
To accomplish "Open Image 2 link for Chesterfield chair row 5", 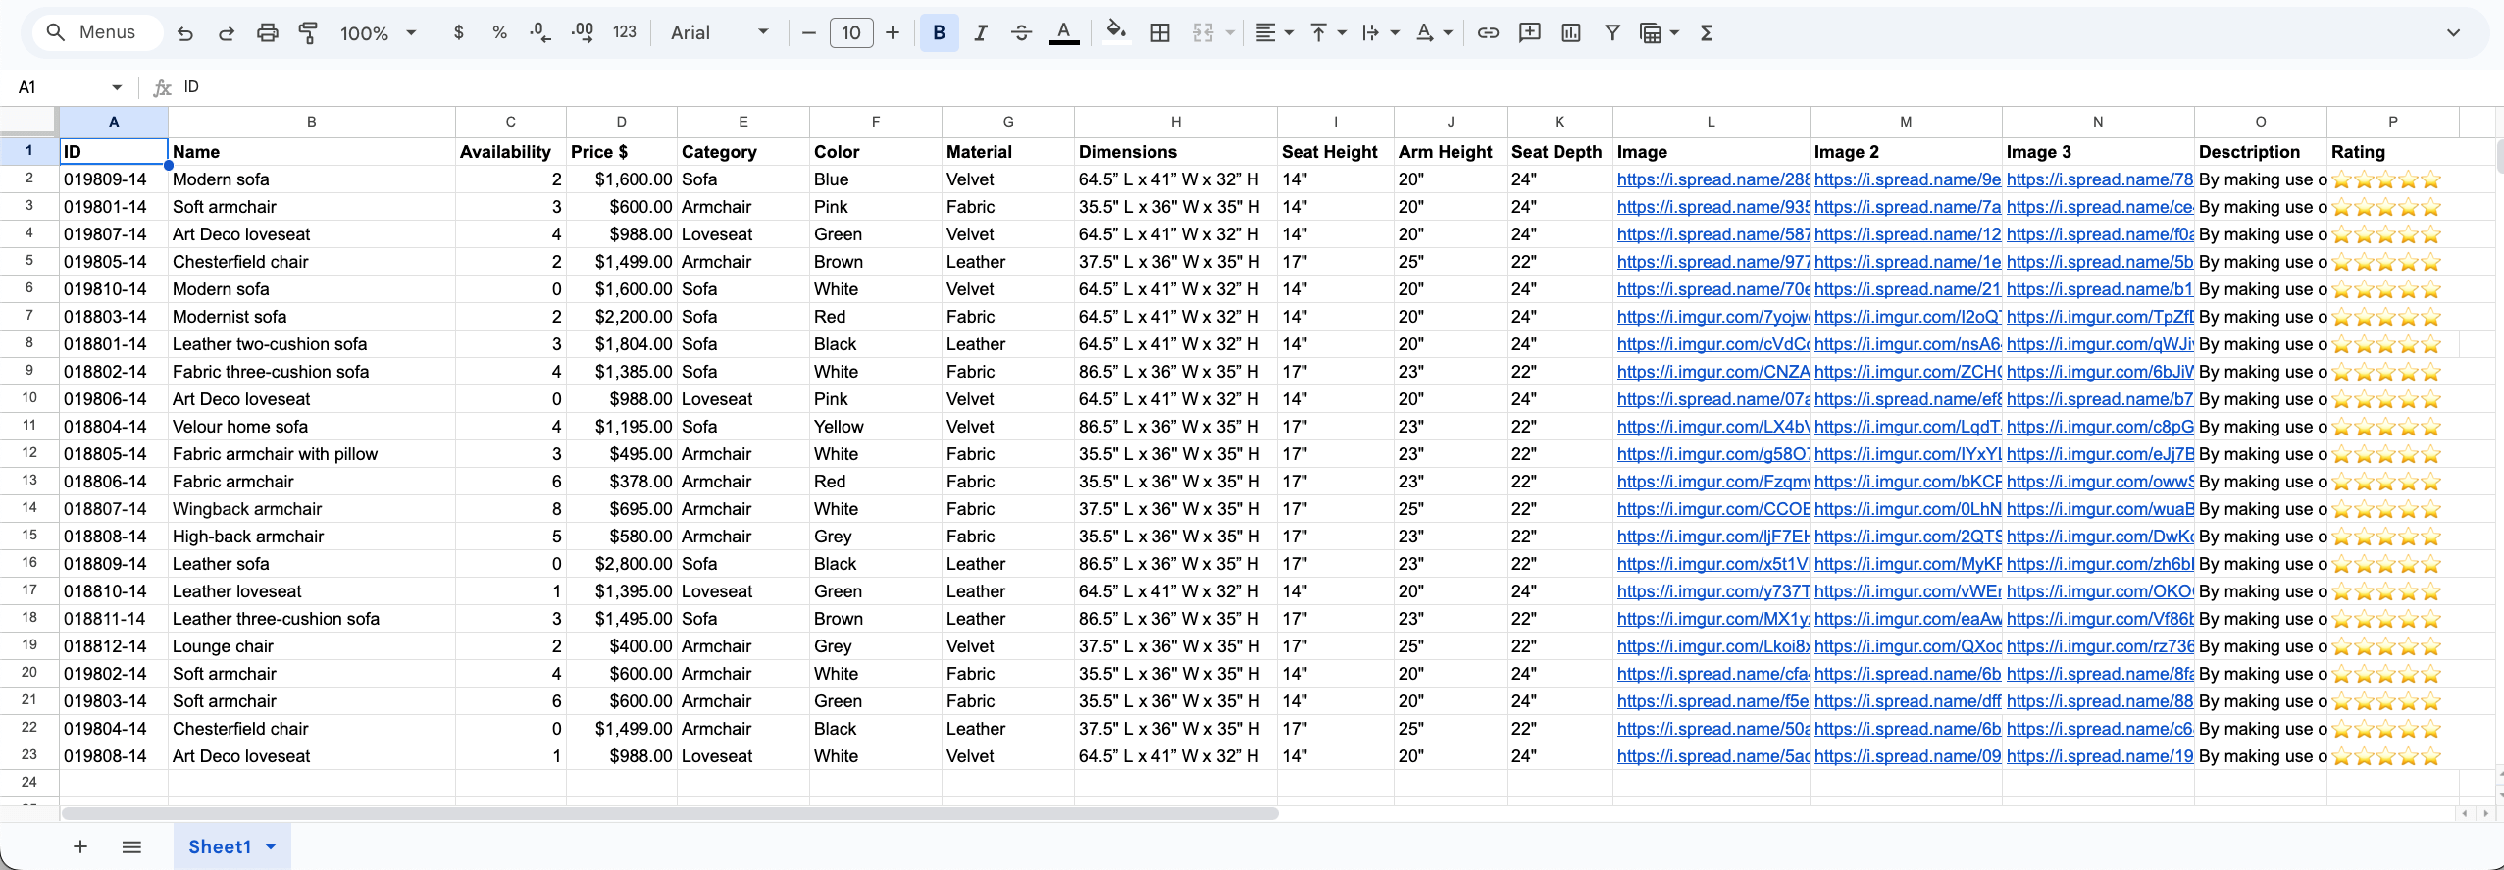I will coord(1907,262).
